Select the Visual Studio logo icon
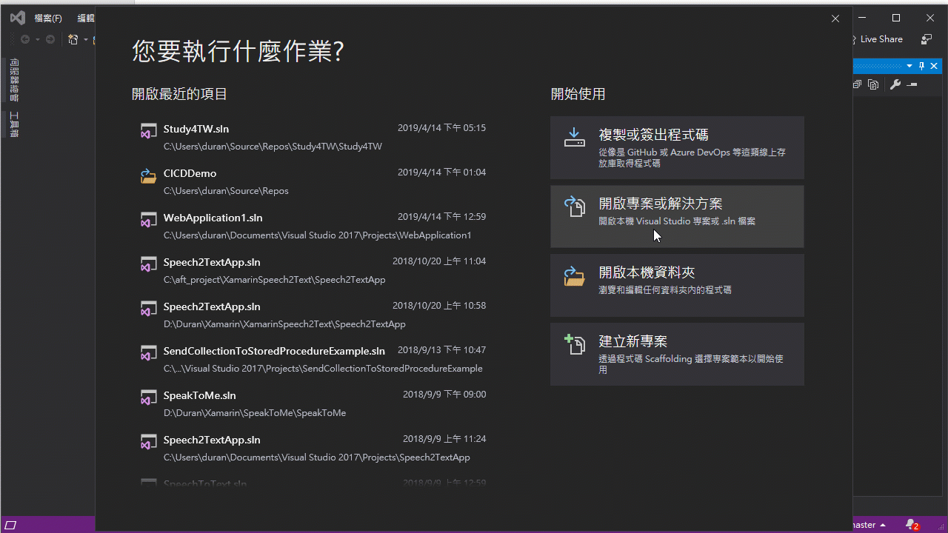The height and width of the screenshot is (533, 948). [17, 18]
